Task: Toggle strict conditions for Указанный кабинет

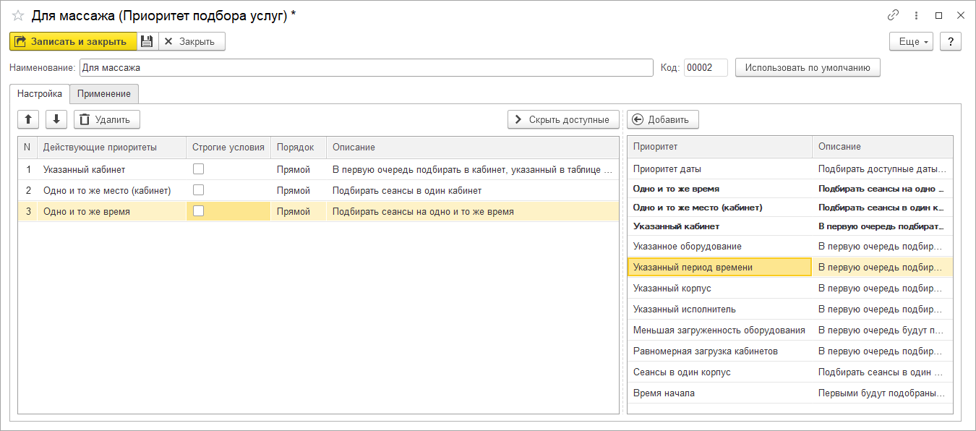Action: tap(198, 169)
